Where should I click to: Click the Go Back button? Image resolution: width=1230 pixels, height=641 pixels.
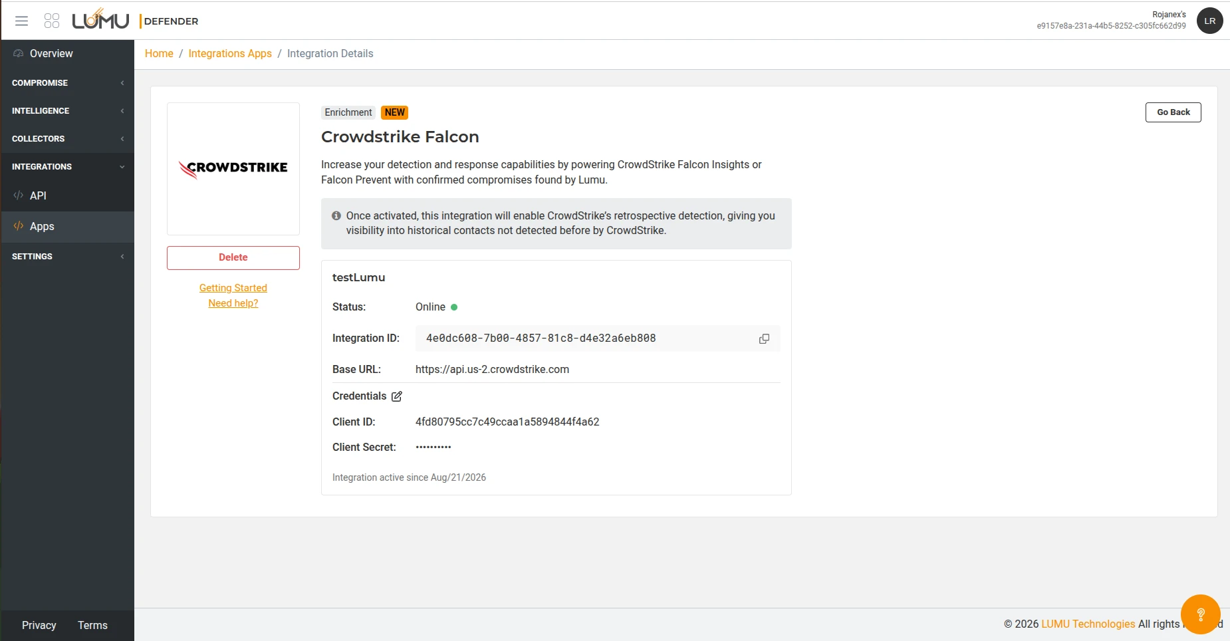pyautogui.click(x=1173, y=112)
